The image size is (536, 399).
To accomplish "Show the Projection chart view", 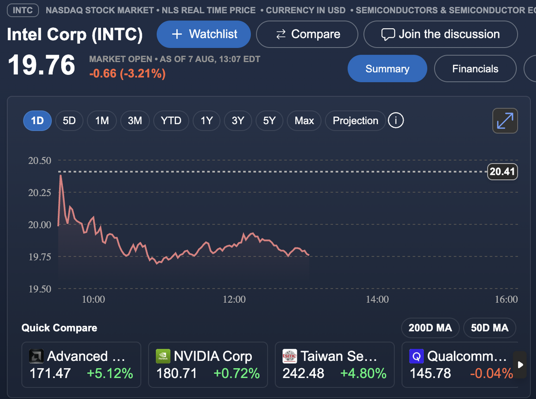I will (355, 120).
